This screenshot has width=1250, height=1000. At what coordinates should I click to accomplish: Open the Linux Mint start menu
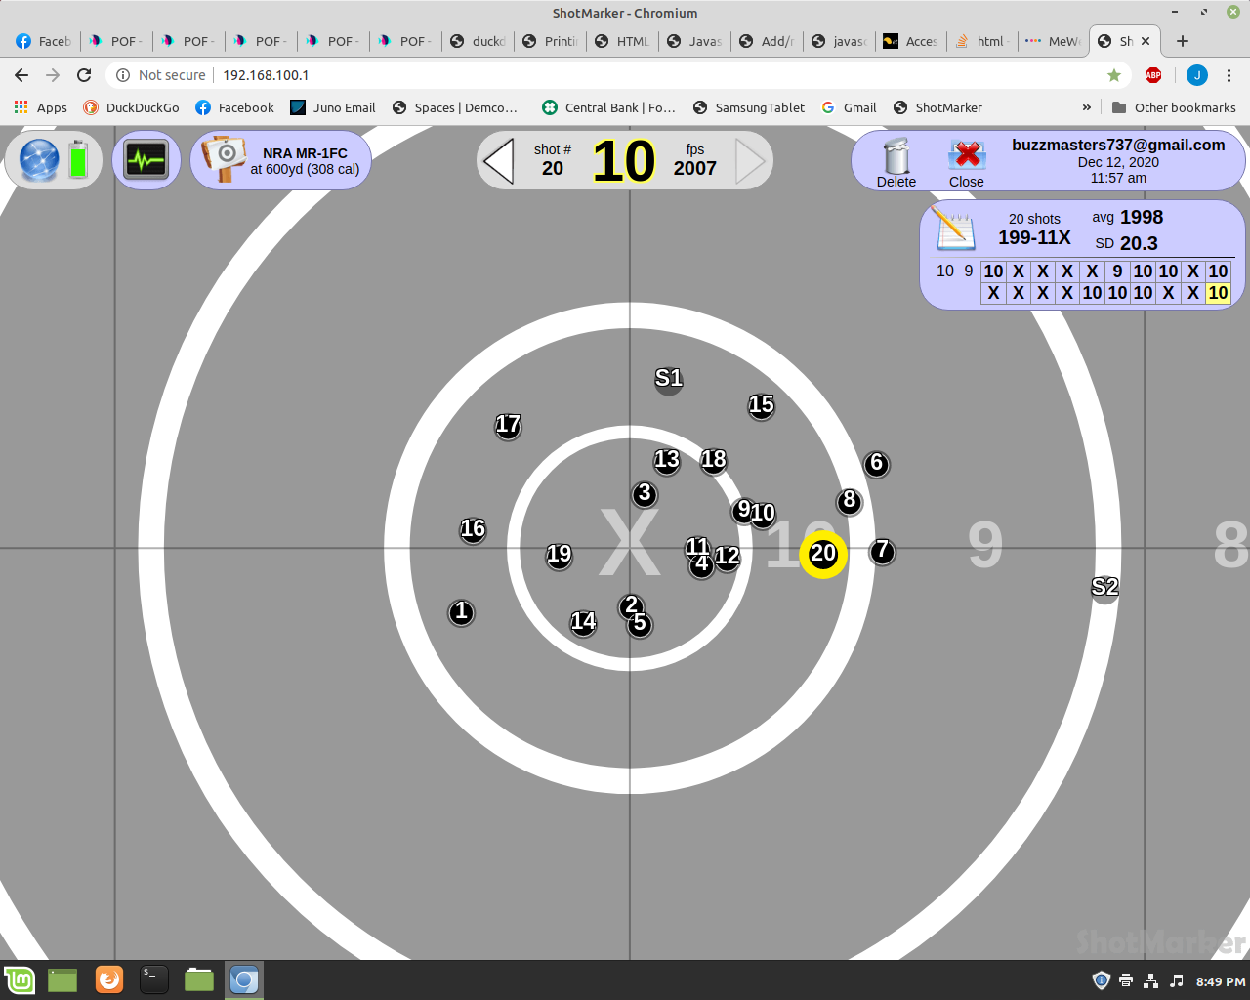coord(20,979)
